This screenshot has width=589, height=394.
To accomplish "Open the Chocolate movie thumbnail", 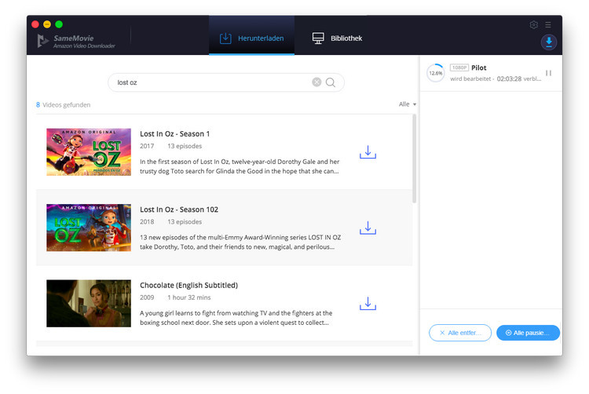I will [89, 303].
